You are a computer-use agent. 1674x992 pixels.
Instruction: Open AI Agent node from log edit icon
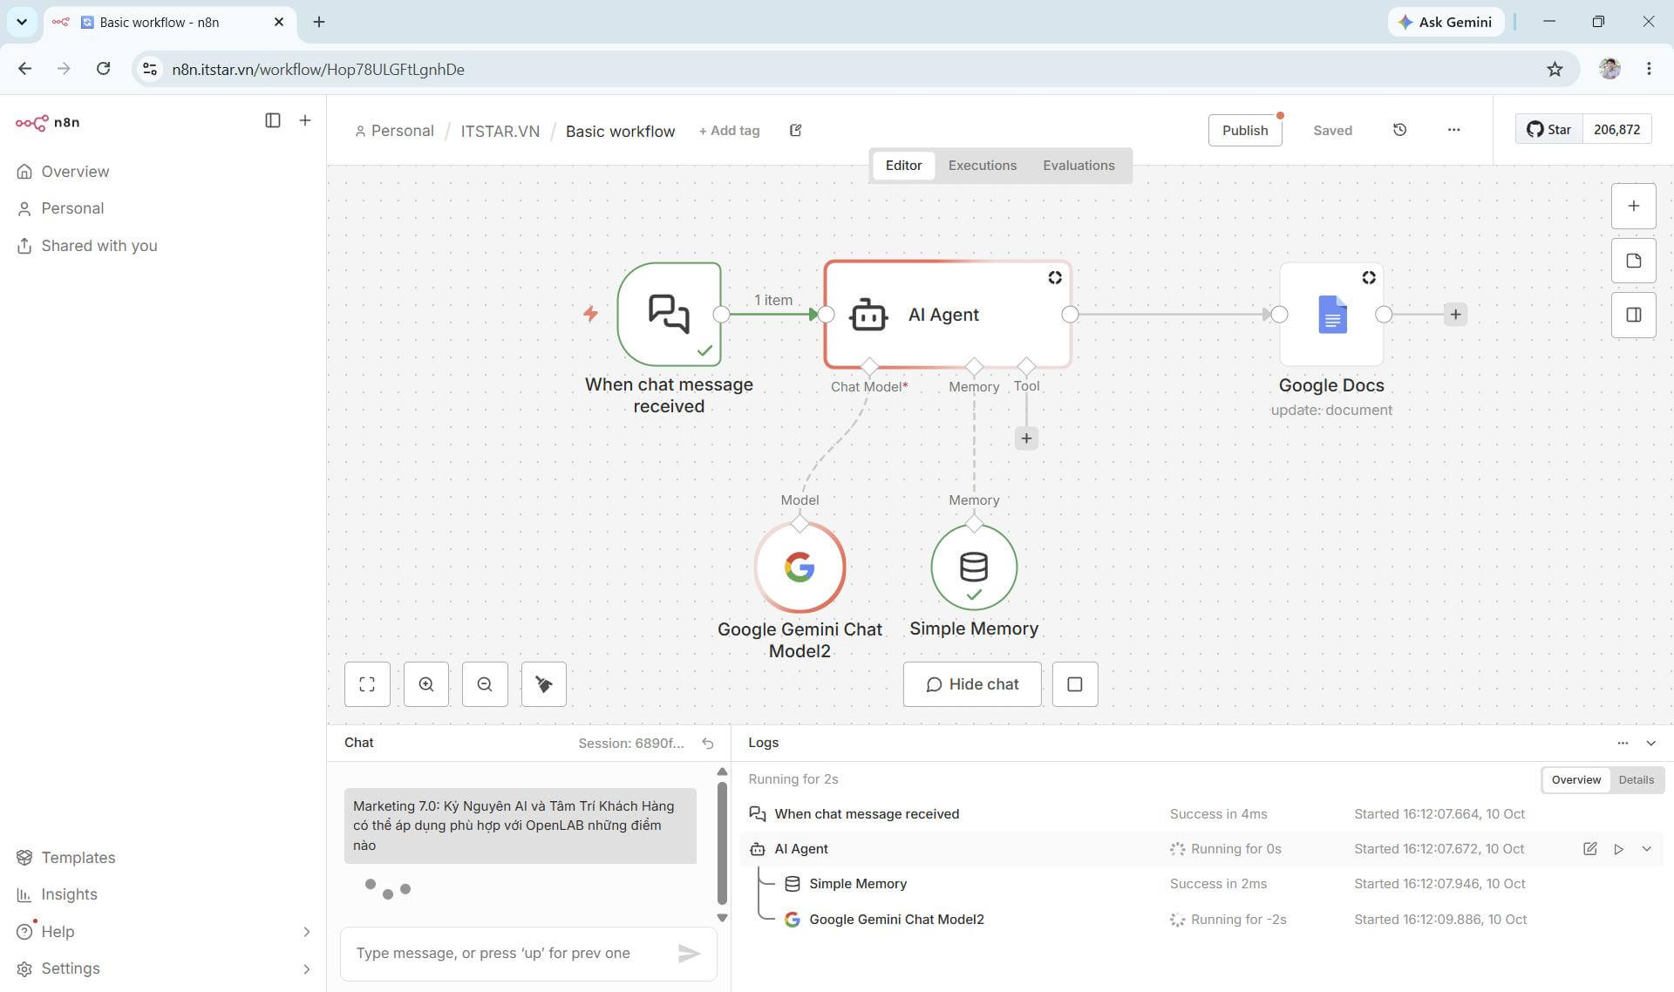coord(1590,849)
